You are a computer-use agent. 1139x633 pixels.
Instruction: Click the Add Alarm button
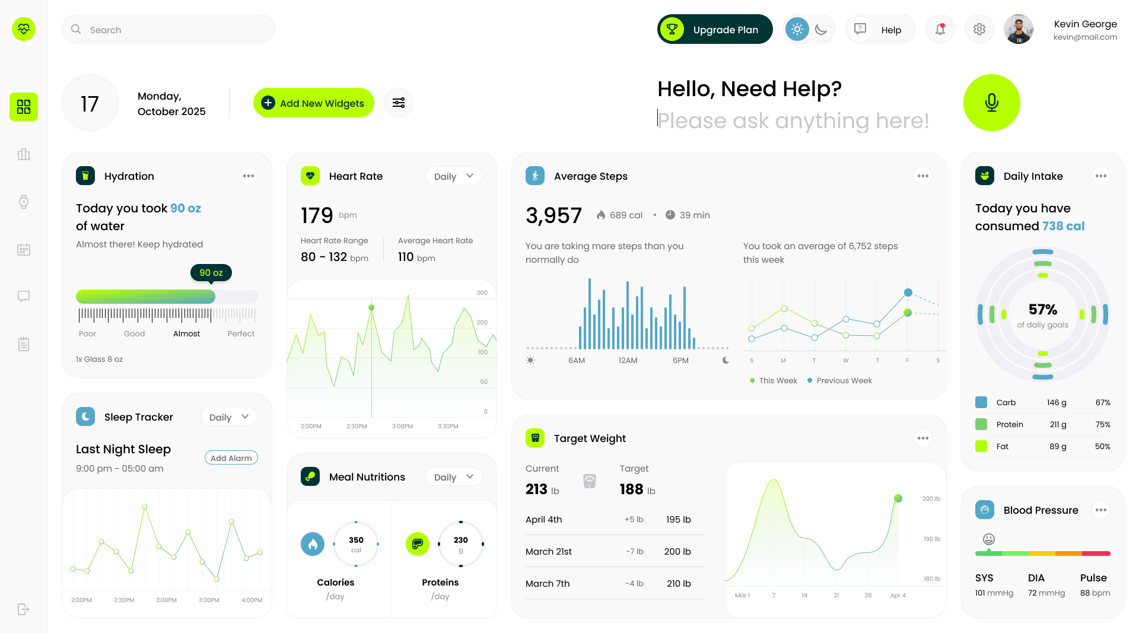click(x=231, y=458)
